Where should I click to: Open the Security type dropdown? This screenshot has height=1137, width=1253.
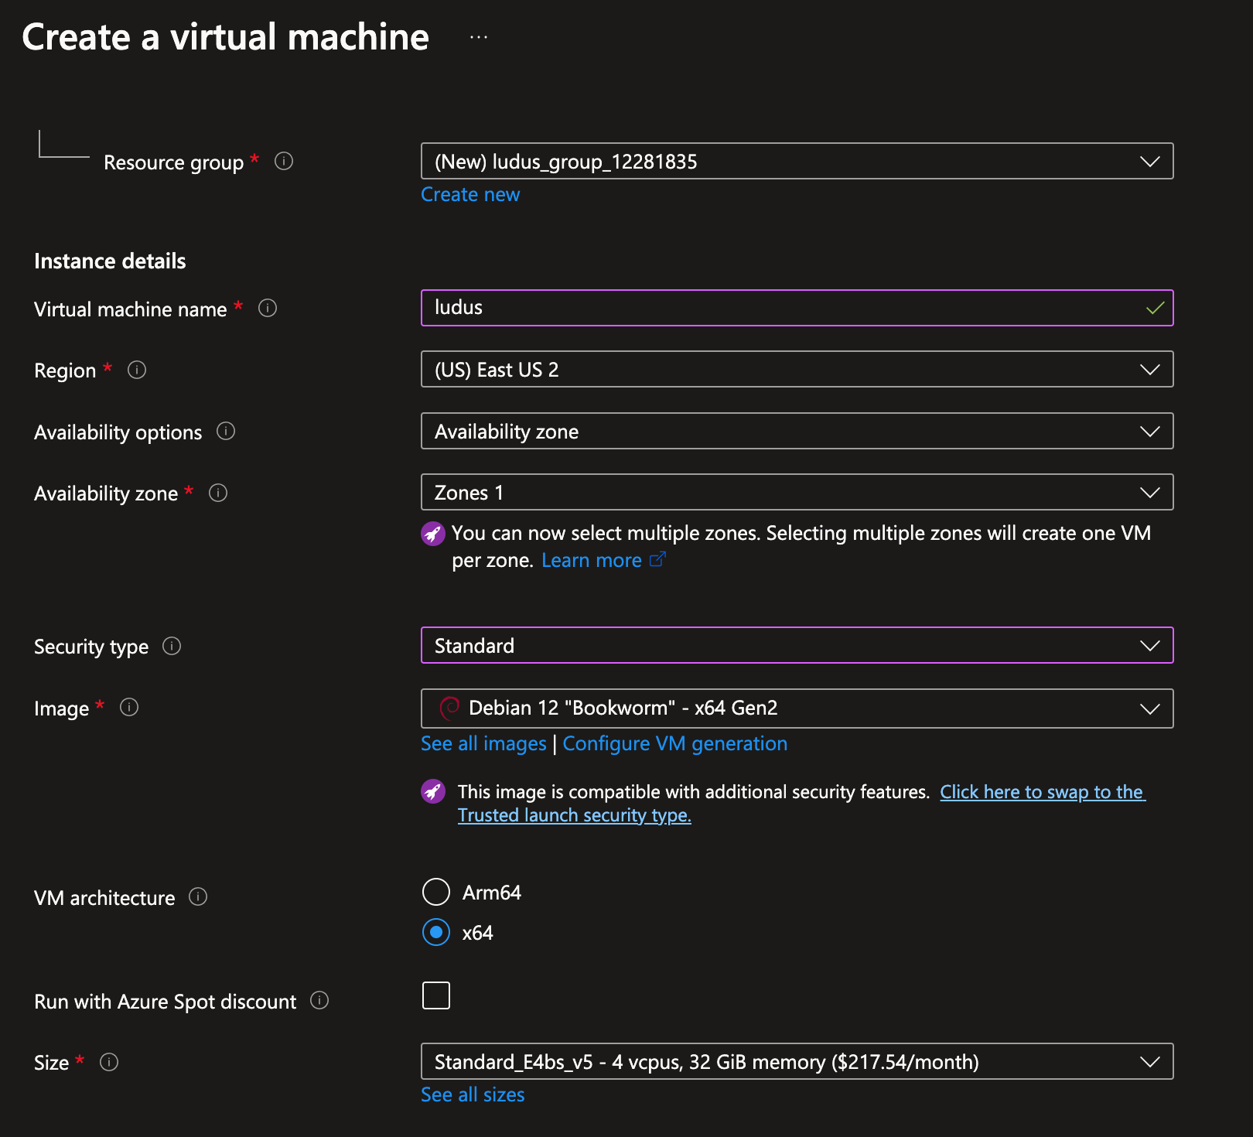[797, 645]
